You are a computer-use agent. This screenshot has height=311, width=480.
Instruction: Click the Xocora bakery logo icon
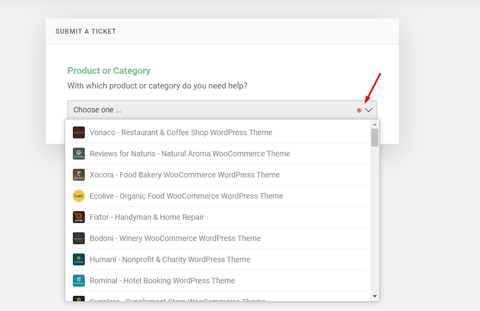[x=79, y=175]
